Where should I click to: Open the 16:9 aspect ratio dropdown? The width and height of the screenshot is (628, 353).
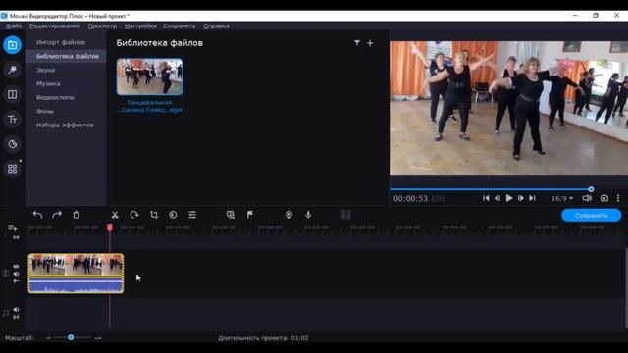click(x=562, y=198)
